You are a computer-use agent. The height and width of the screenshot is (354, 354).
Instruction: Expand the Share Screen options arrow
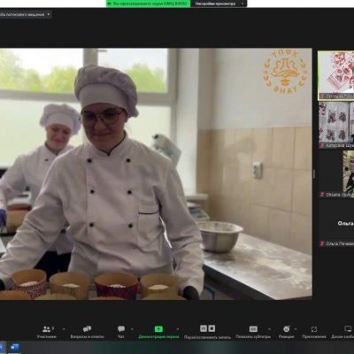pyautogui.click(x=177, y=329)
